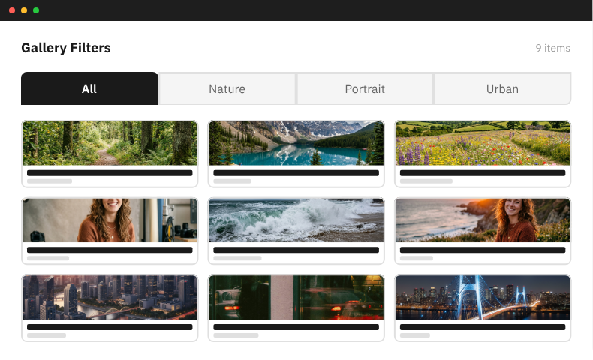Select the crashing ocean wave photo
The height and width of the screenshot is (360, 593).
click(x=296, y=220)
